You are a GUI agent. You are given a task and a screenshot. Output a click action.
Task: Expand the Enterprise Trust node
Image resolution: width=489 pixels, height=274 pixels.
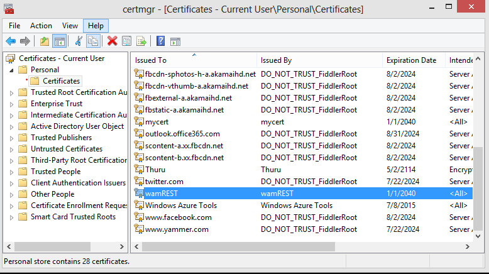[11, 104]
